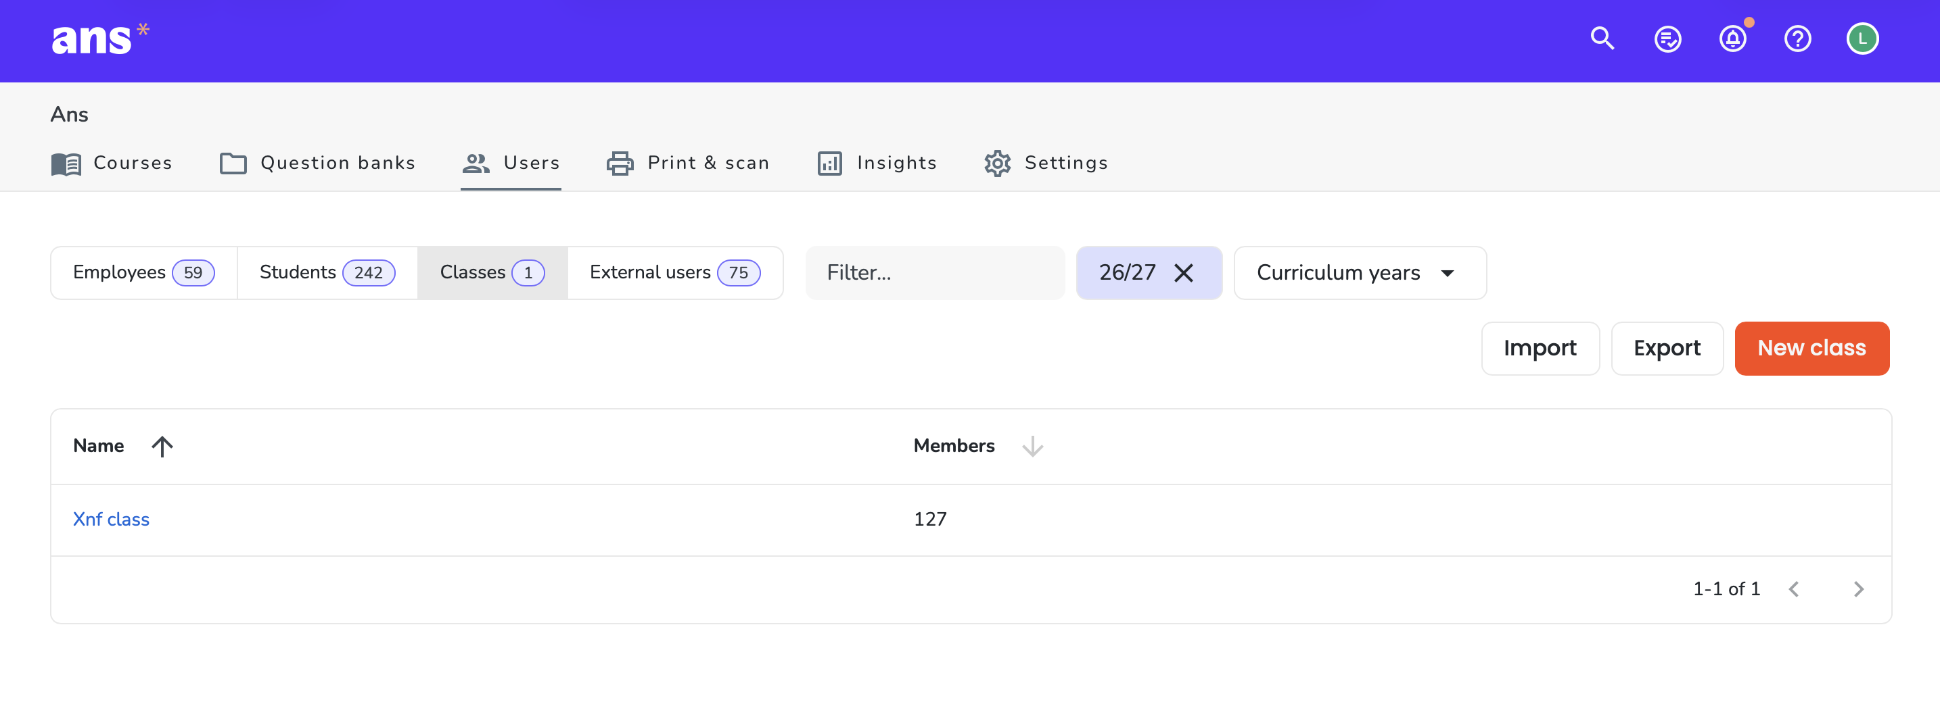Select the Employees segment

(x=144, y=273)
